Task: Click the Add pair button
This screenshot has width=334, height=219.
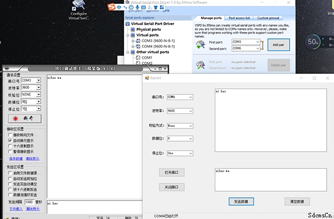Action: click(x=279, y=44)
